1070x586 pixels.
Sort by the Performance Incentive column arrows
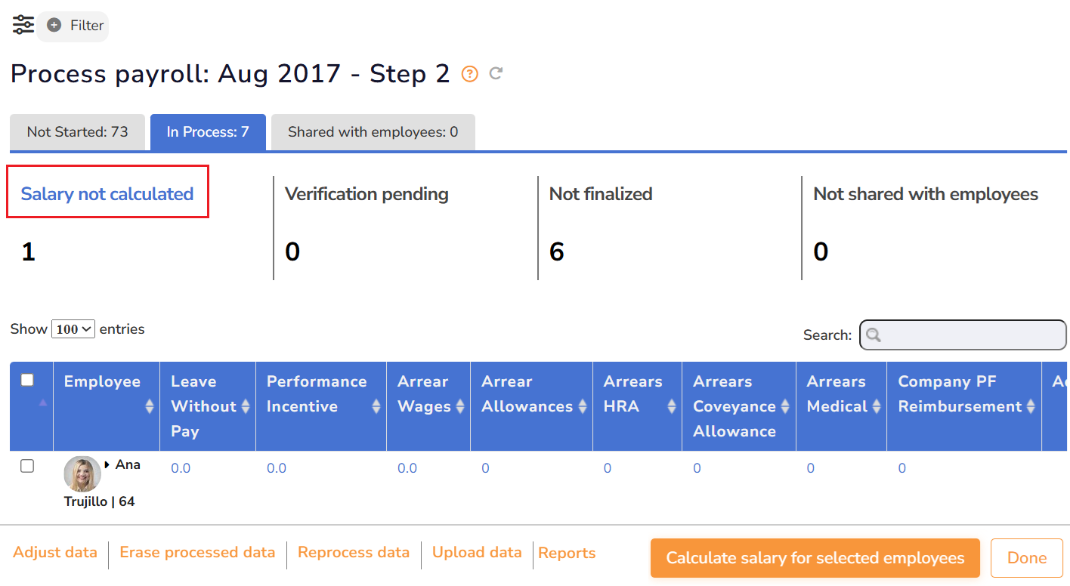point(376,406)
